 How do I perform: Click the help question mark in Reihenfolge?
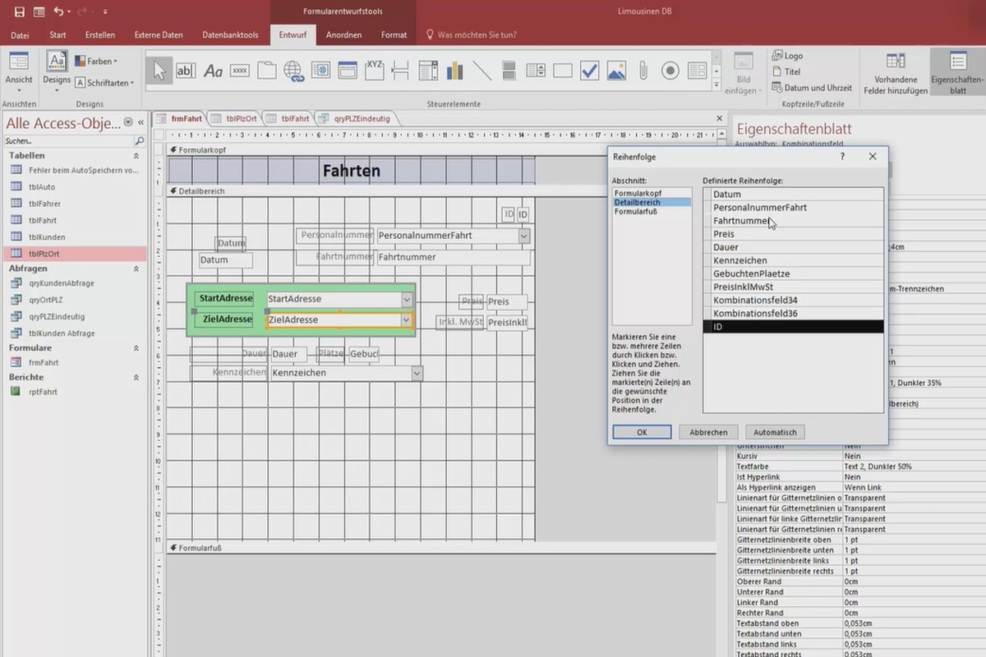coord(842,156)
